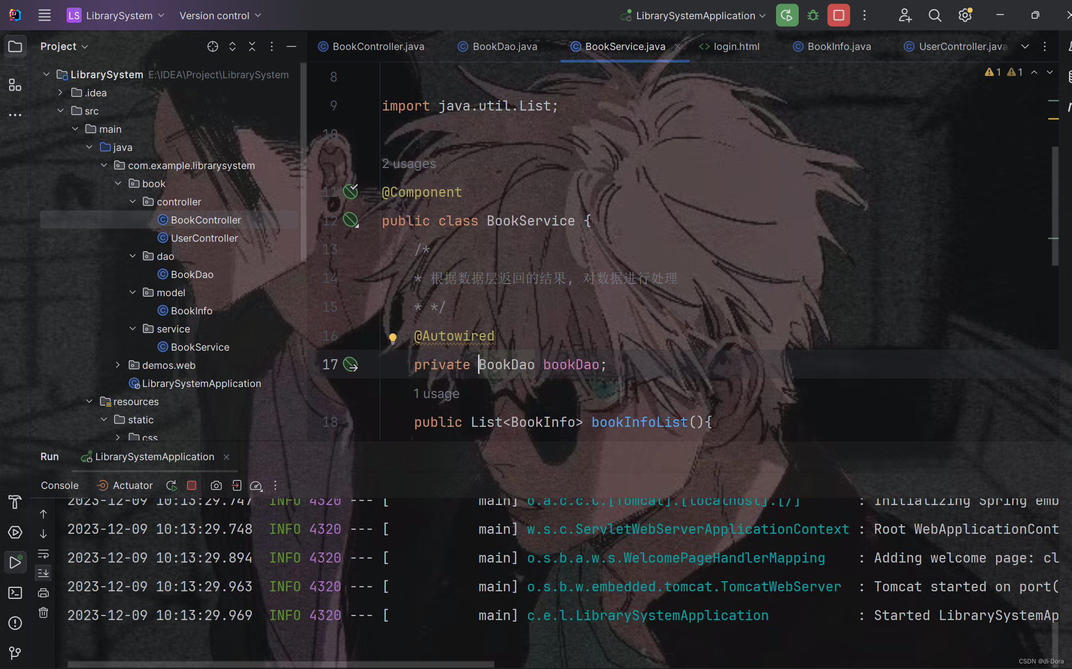The width and height of the screenshot is (1072, 669).
Task: Collapse the com.example.librarysystem package
Action: (104, 165)
